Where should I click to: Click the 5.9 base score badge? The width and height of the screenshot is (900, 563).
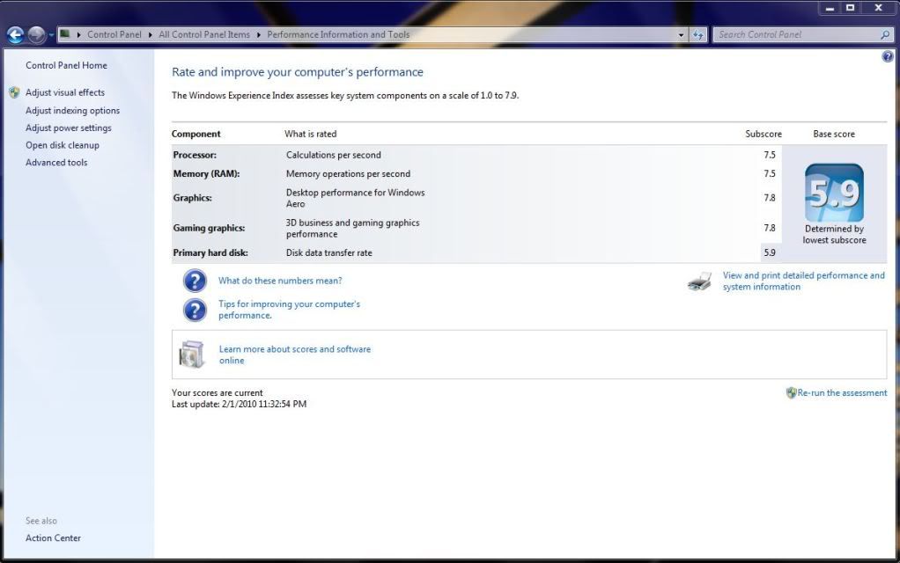coord(834,193)
